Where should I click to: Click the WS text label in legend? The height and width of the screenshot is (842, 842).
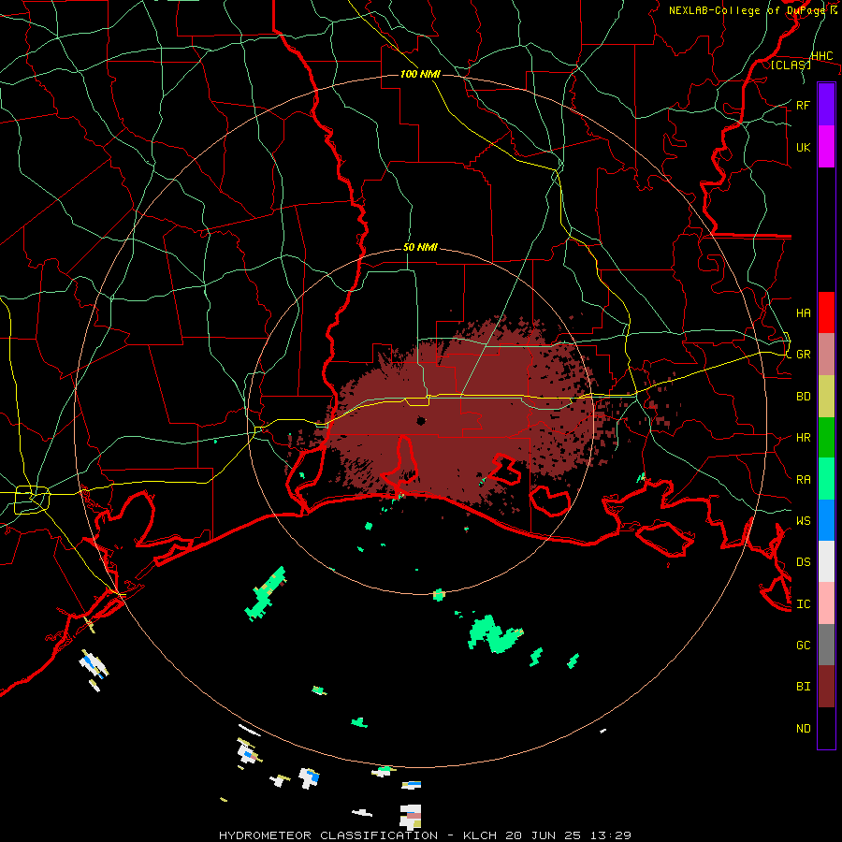(803, 521)
